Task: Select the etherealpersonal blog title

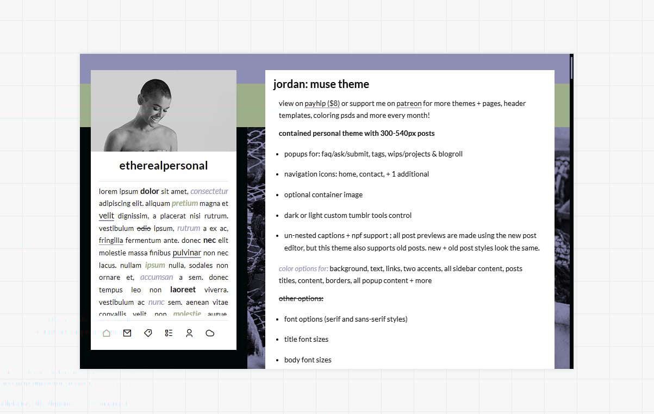Action: point(164,166)
